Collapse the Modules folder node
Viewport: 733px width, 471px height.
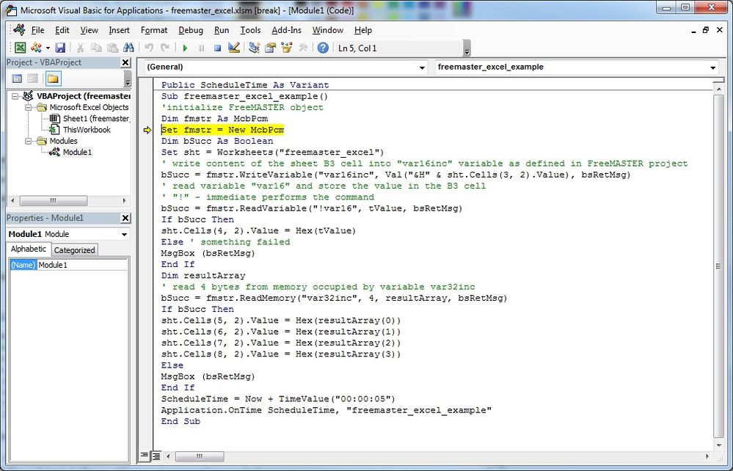click(28, 141)
